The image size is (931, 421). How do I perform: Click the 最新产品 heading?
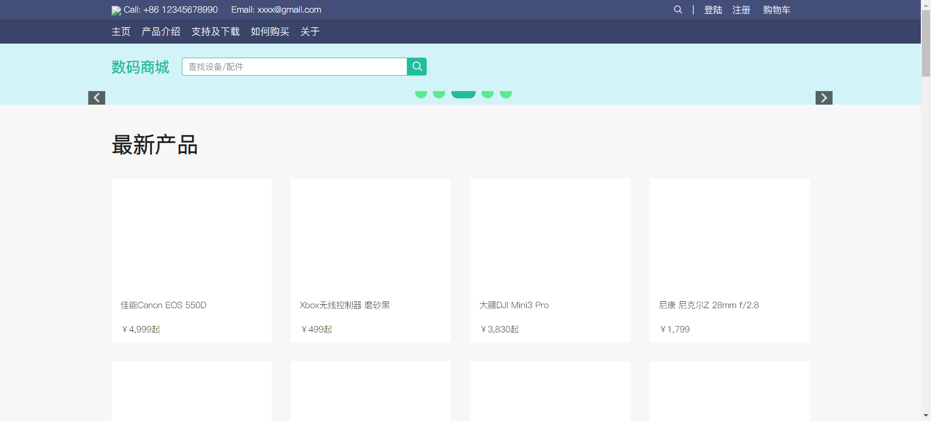pos(155,145)
